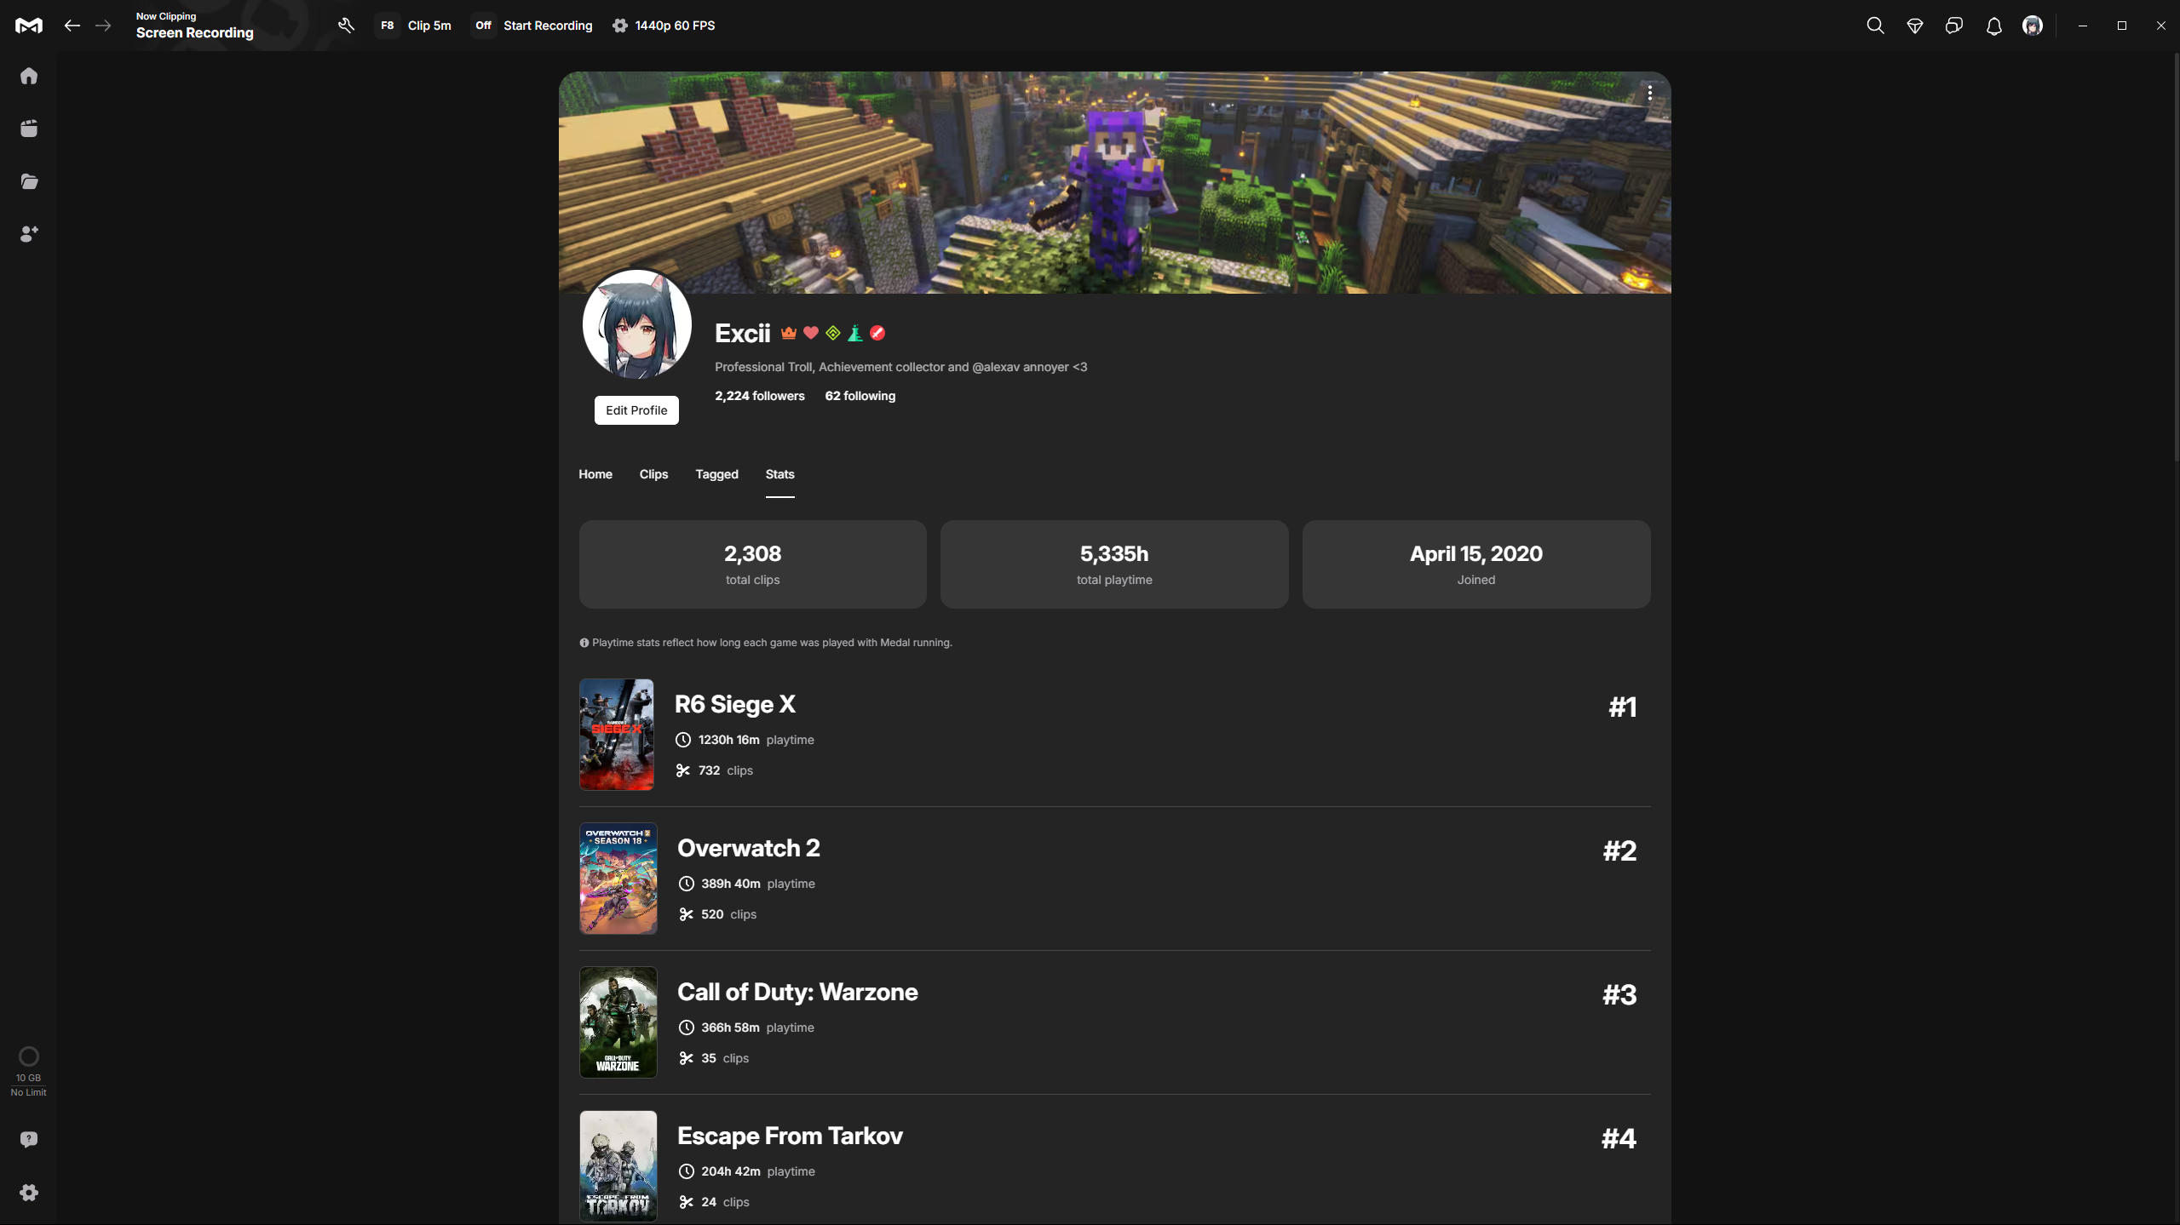Click the help question bubble icon
The height and width of the screenshot is (1225, 2180).
click(29, 1139)
